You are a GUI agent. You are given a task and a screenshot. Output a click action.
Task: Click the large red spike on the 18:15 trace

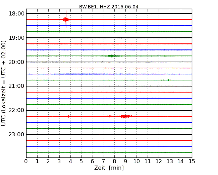(x=66, y=19)
